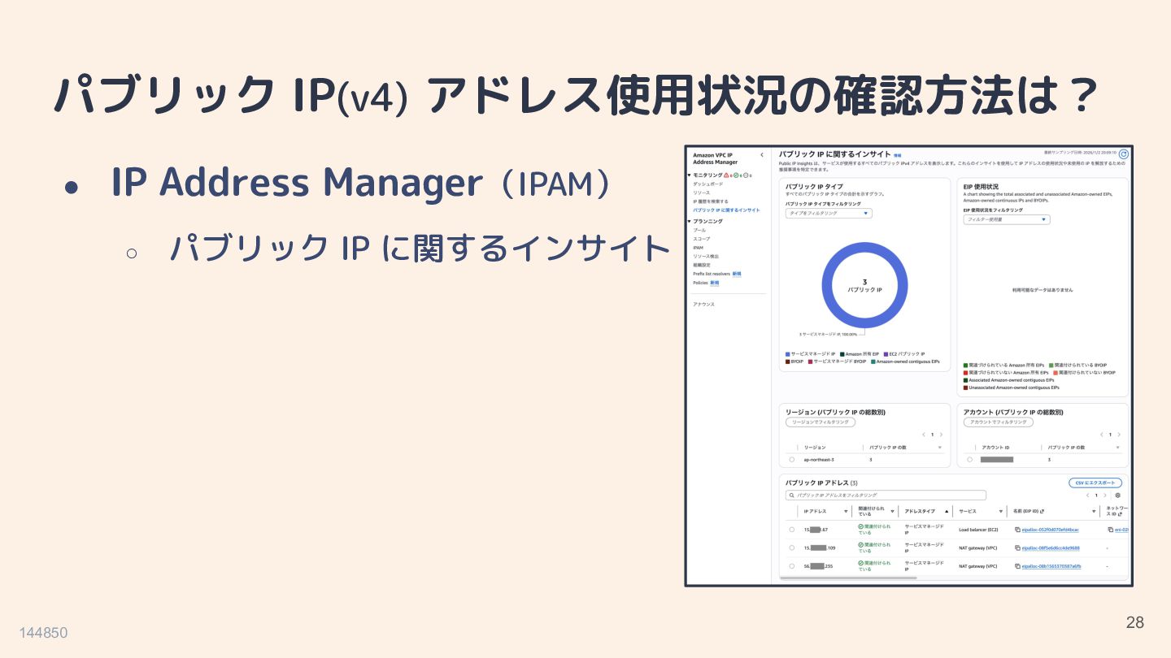
Task: Go to previous page in アカウント table
Action: (x=1101, y=435)
